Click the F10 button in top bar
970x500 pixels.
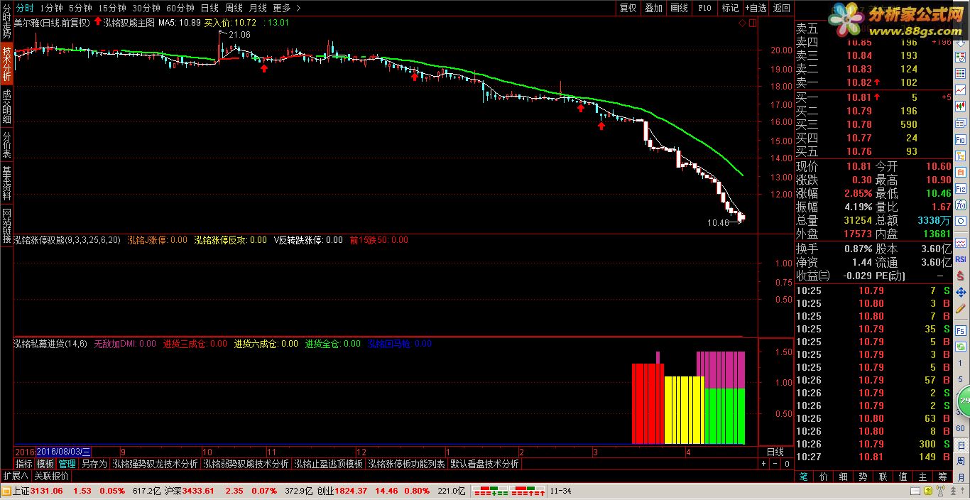tap(704, 8)
